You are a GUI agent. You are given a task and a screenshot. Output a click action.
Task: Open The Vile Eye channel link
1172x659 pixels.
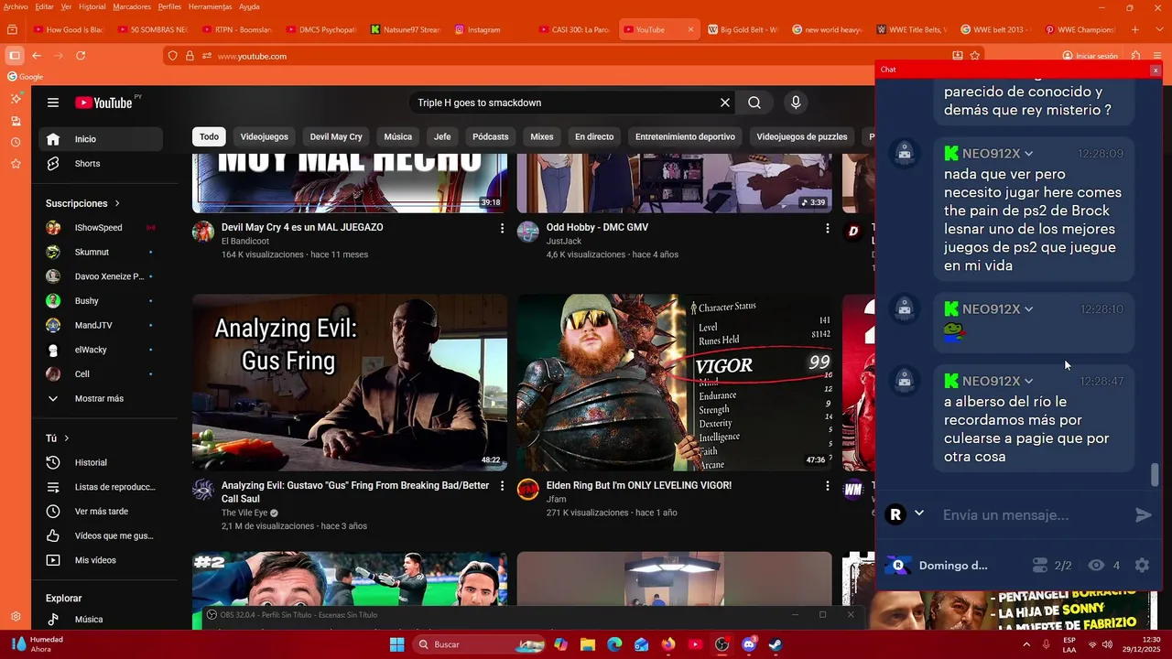click(x=244, y=513)
